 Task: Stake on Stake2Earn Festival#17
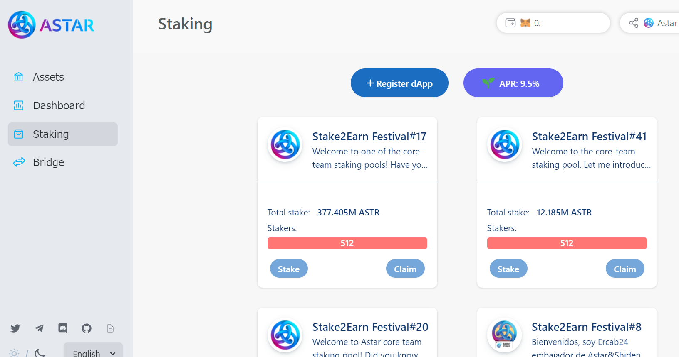click(x=289, y=269)
